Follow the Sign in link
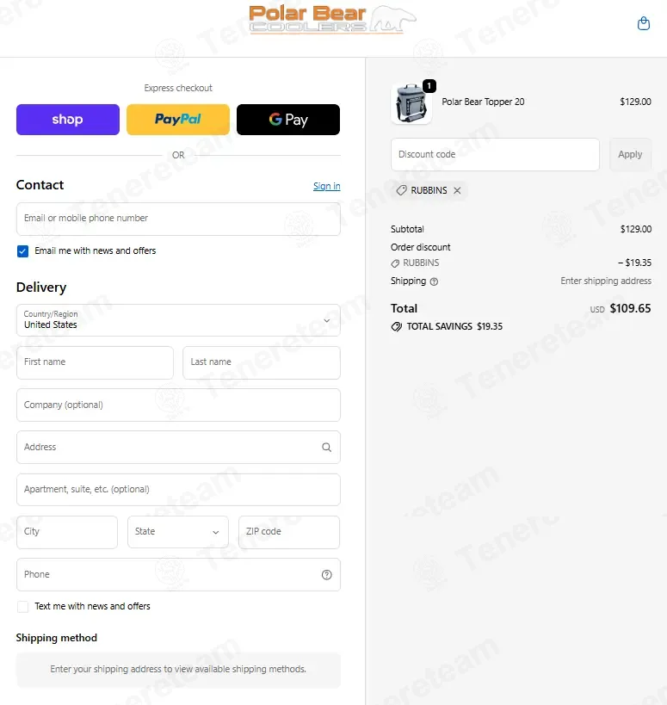The height and width of the screenshot is (705, 667). (327, 186)
